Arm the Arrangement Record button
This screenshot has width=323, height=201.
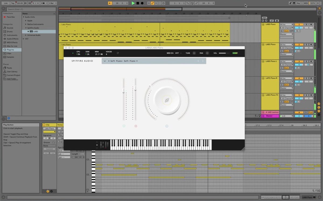[x=142, y=3]
